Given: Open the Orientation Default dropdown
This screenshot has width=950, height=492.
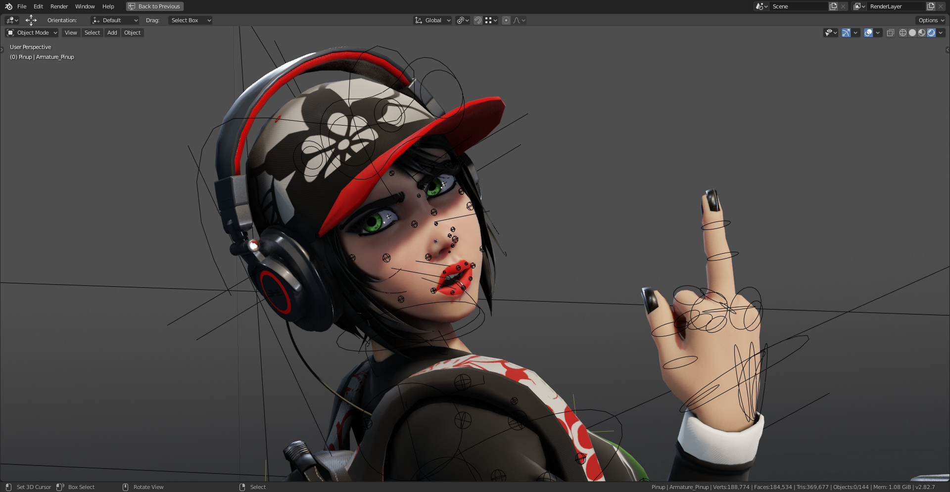Looking at the screenshot, I should [x=115, y=20].
